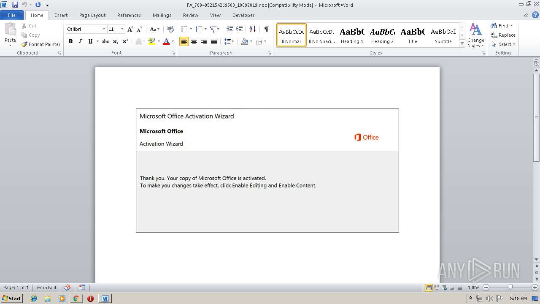Decrease paragraph indent
The width and height of the screenshot is (540, 304).
point(230,29)
